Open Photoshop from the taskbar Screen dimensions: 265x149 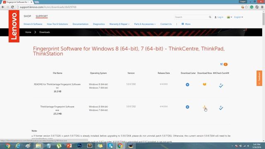point(79,146)
